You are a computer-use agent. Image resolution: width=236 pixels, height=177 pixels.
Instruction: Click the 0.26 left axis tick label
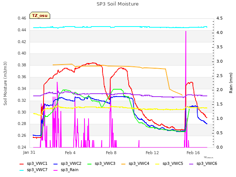[x=22, y=135]
